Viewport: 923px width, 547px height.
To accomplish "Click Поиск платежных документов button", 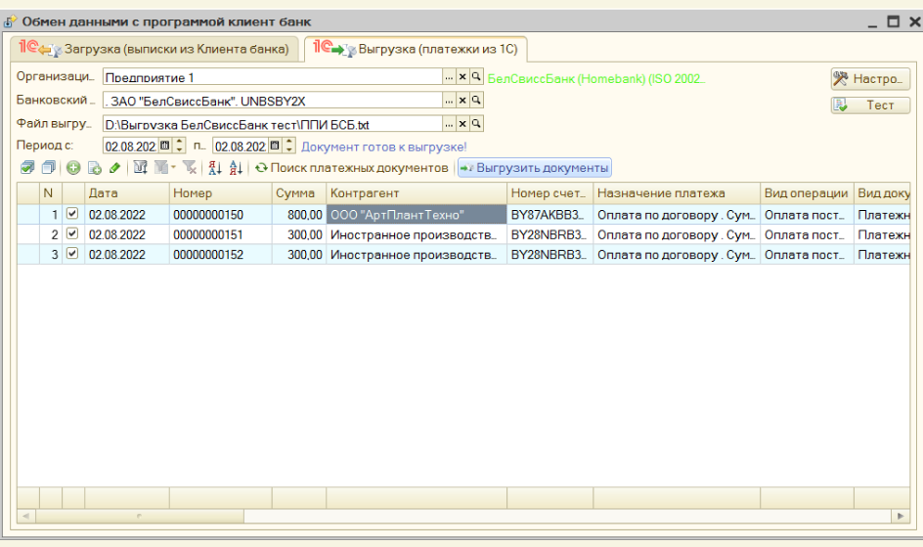I will [351, 168].
